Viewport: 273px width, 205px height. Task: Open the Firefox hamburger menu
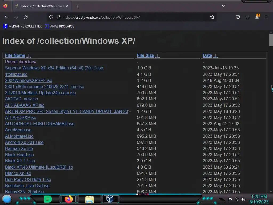coord(266,17)
